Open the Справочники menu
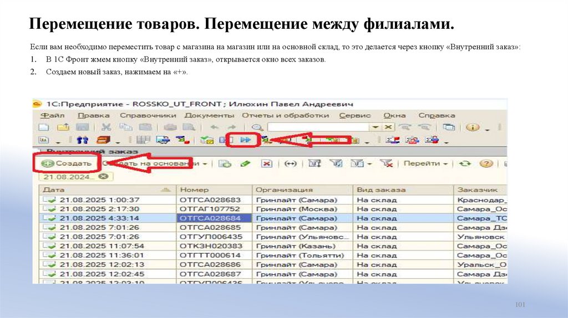 coord(148,115)
